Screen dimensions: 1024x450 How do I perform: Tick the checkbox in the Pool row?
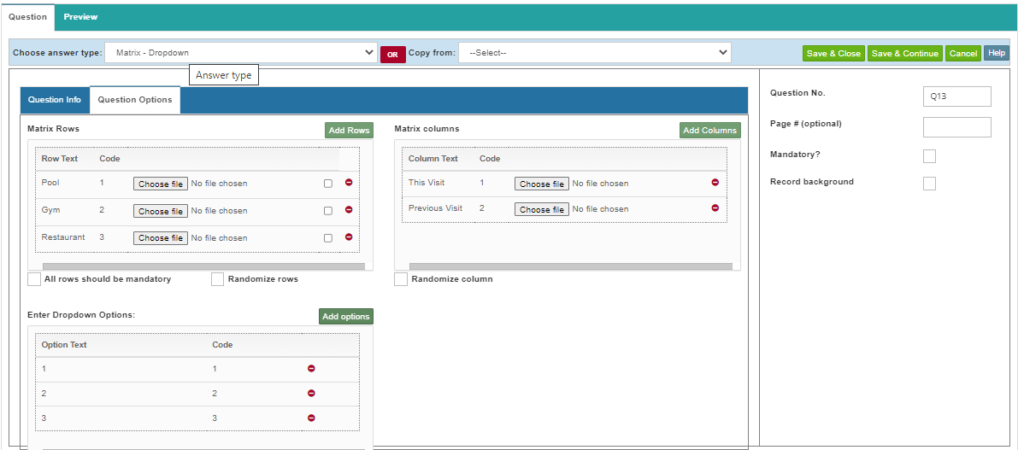click(x=328, y=184)
